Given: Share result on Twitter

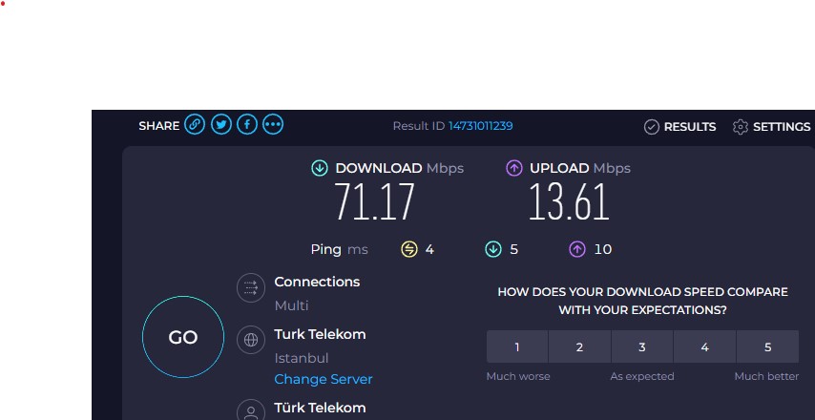Looking at the screenshot, I should tap(220, 125).
